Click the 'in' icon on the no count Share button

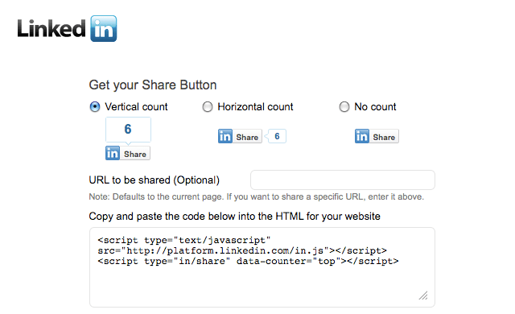click(362, 136)
